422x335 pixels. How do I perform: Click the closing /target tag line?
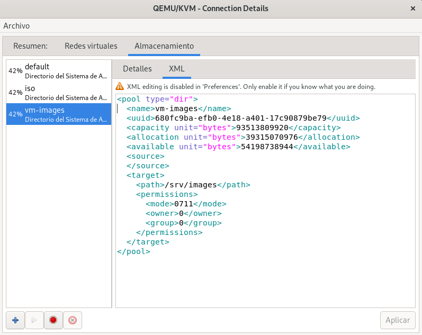pos(148,242)
